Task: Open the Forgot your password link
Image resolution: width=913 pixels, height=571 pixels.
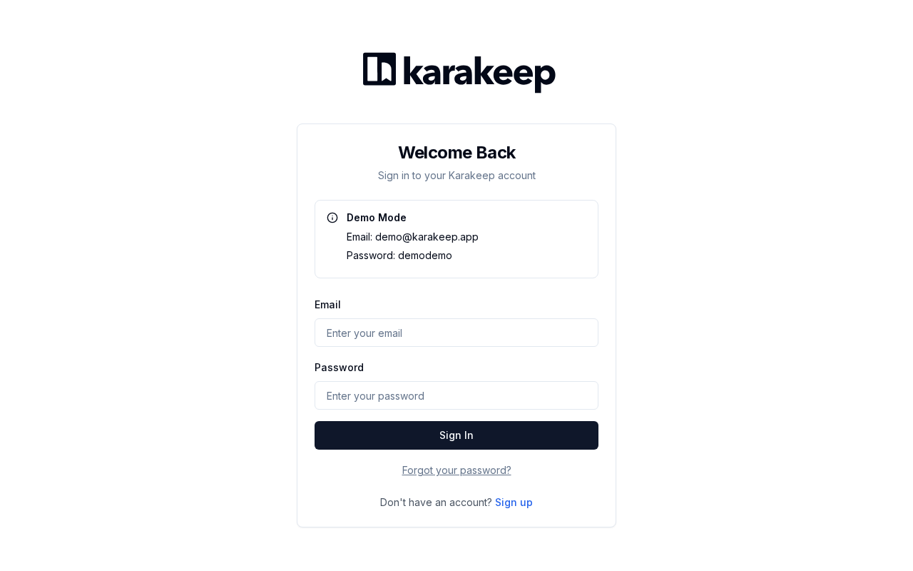Action: (x=456, y=470)
